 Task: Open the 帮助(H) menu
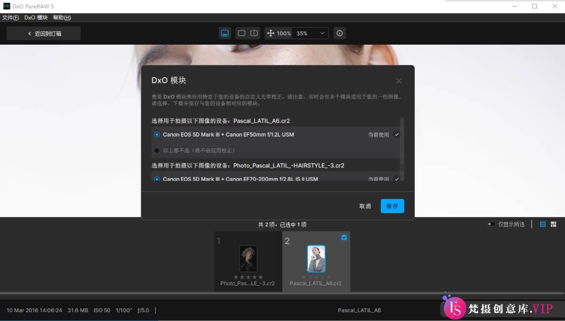62,17
